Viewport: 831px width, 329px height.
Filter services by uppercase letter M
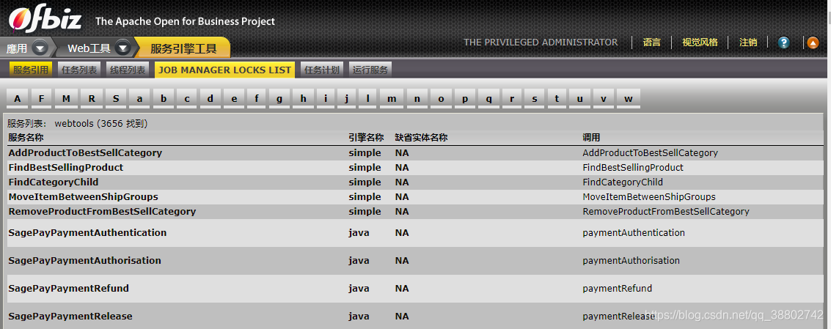pyautogui.click(x=66, y=98)
